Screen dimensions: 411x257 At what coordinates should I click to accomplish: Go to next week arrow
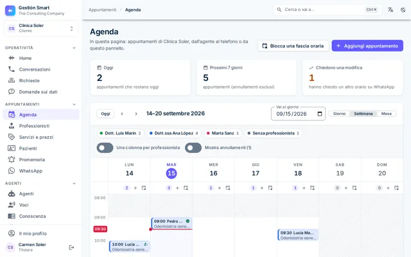[136, 114]
